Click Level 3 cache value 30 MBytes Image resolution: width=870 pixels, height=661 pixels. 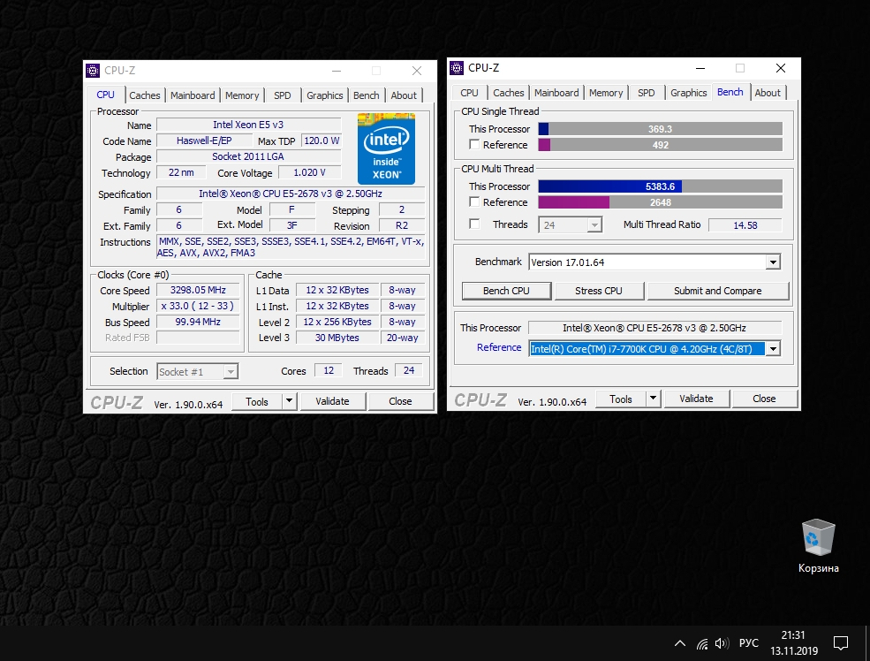pos(337,338)
